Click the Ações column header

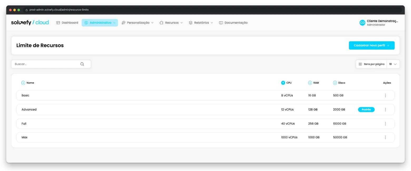coord(387,83)
